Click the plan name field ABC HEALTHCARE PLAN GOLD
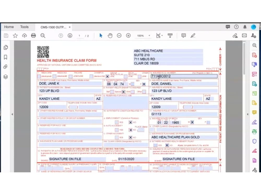Image resolution: width=261 pixels, height=195 pixels. tap(184, 137)
